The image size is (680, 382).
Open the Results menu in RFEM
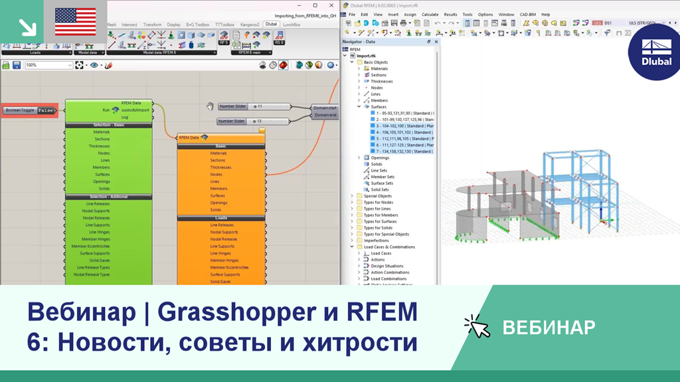(450, 15)
